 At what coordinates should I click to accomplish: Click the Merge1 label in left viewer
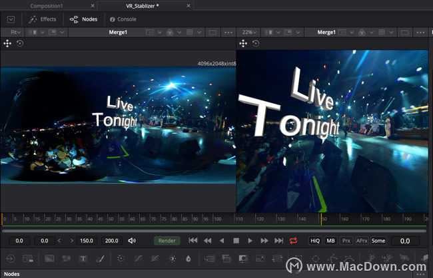pos(118,33)
